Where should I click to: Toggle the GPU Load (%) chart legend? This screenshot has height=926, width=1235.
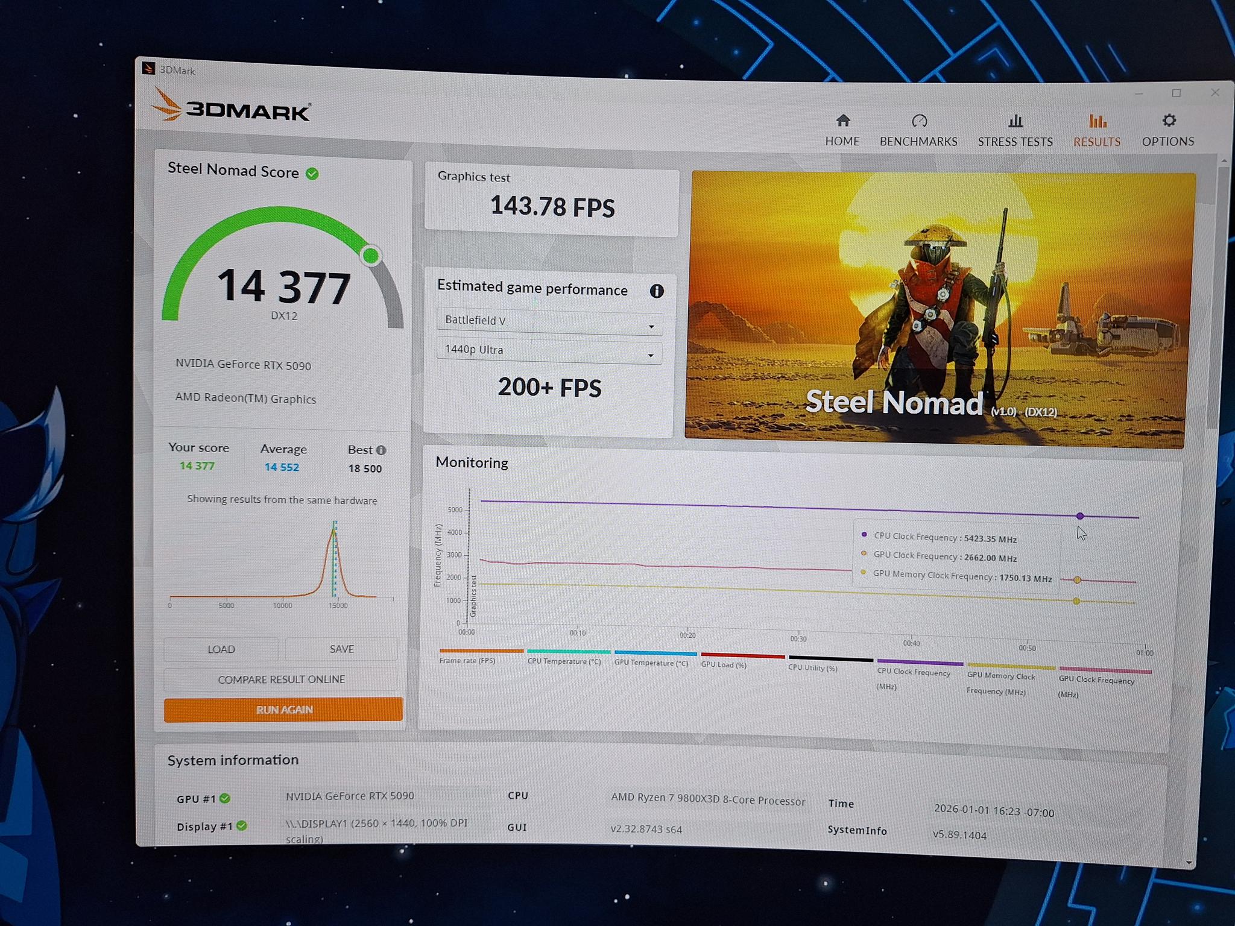coord(742,660)
